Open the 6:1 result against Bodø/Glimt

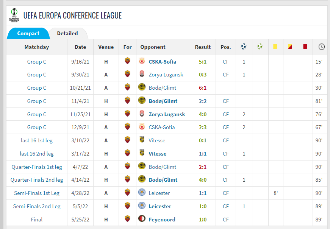203,88
